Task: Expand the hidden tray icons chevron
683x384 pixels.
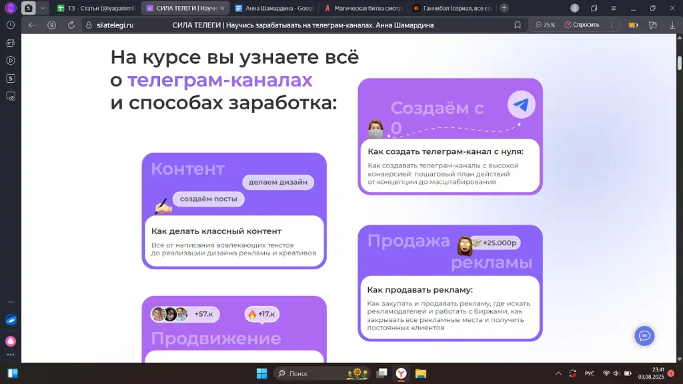Action: click(x=558, y=373)
